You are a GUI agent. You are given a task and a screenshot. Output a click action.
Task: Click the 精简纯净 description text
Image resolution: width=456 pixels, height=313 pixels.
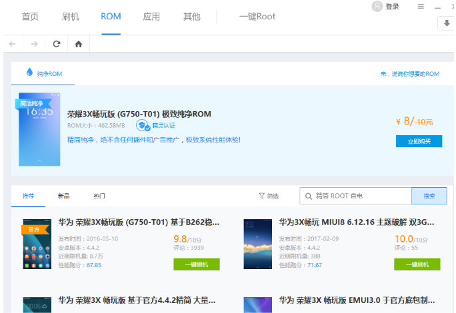click(154, 140)
